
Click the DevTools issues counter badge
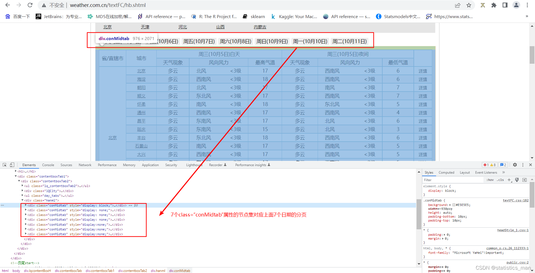503,165
